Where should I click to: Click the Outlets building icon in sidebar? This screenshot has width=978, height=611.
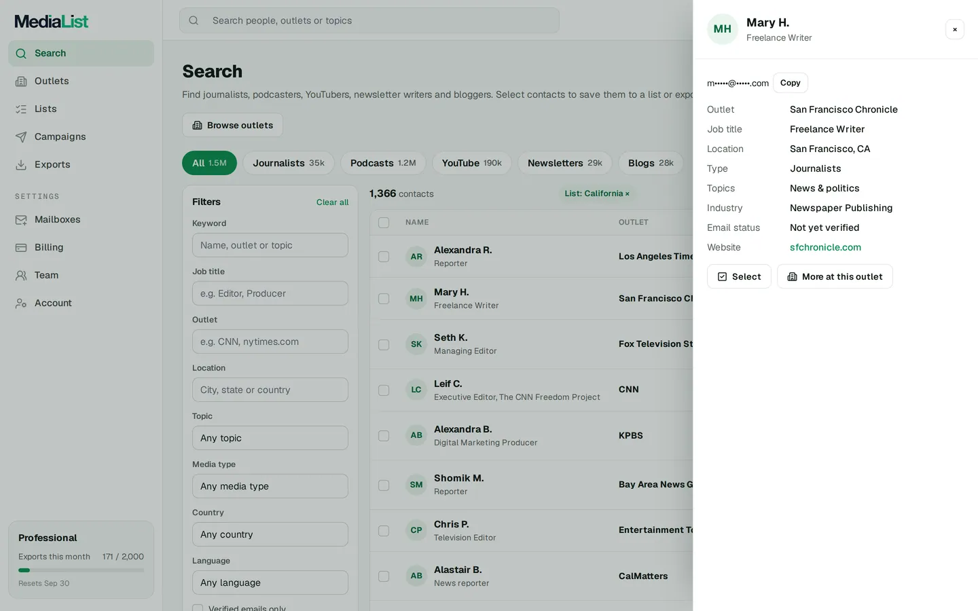[21, 81]
